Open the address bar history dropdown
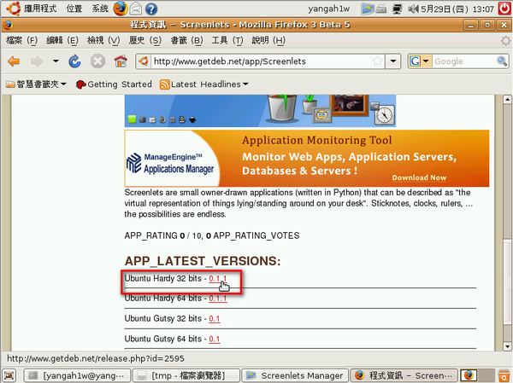This screenshot has height=383, width=513. tap(393, 61)
